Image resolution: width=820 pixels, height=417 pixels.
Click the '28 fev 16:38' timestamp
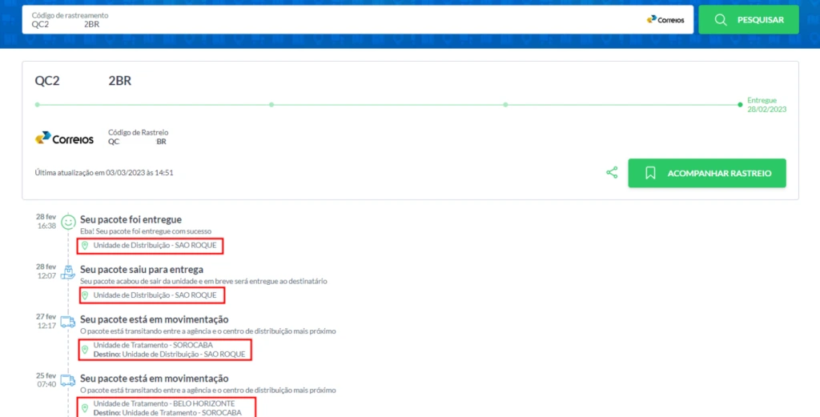(46, 221)
